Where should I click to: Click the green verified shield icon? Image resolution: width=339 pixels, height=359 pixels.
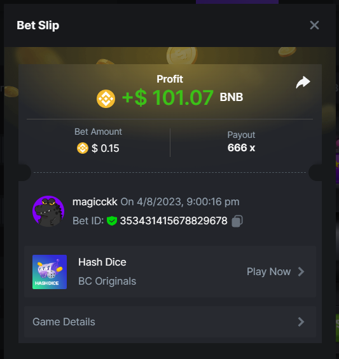(x=112, y=221)
